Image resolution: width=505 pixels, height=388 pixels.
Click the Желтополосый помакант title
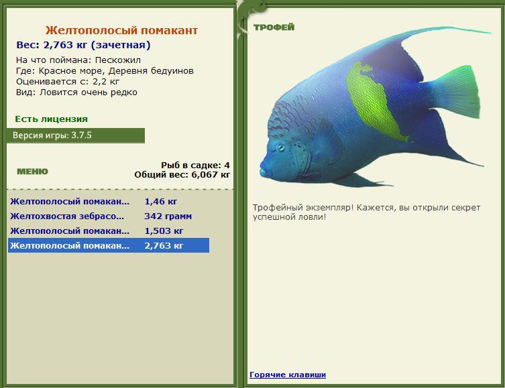click(121, 30)
